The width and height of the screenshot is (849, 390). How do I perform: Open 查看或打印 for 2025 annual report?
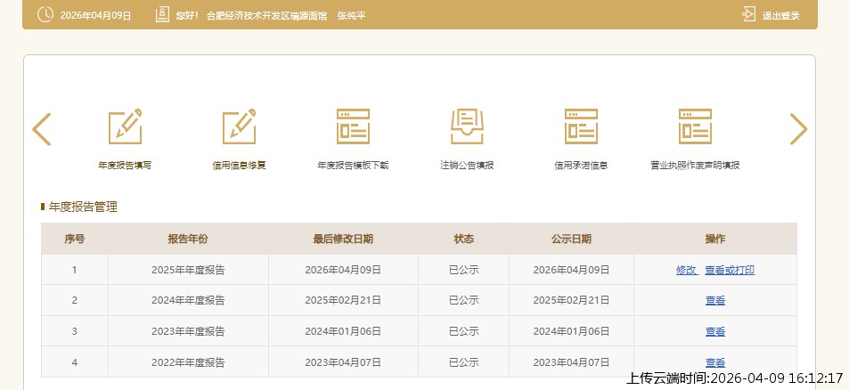[x=730, y=270]
